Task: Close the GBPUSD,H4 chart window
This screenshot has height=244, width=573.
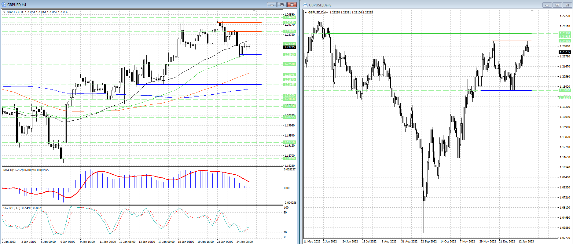Action: pos(292,5)
